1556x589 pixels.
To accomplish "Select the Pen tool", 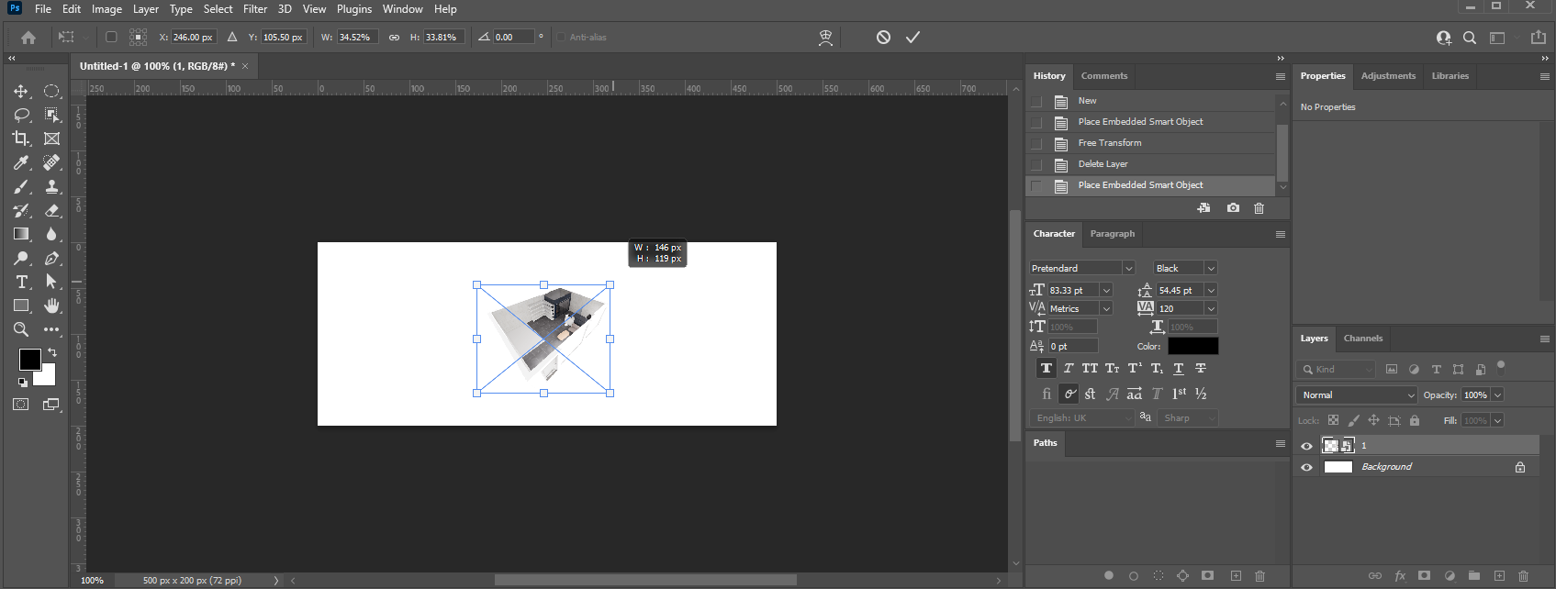I will (x=52, y=258).
